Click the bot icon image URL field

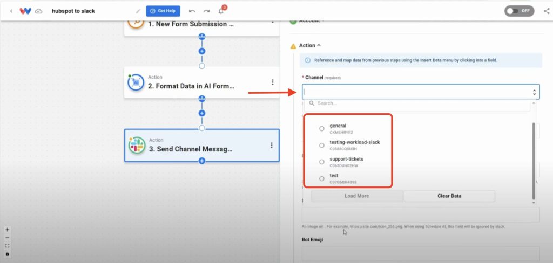tap(421, 214)
